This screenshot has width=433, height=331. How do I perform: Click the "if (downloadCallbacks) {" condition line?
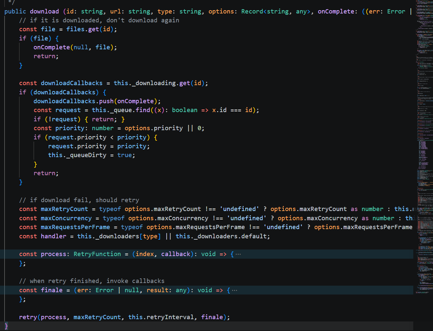[x=62, y=92]
